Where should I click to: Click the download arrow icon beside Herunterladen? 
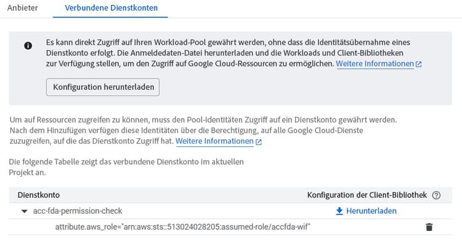(339, 211)
